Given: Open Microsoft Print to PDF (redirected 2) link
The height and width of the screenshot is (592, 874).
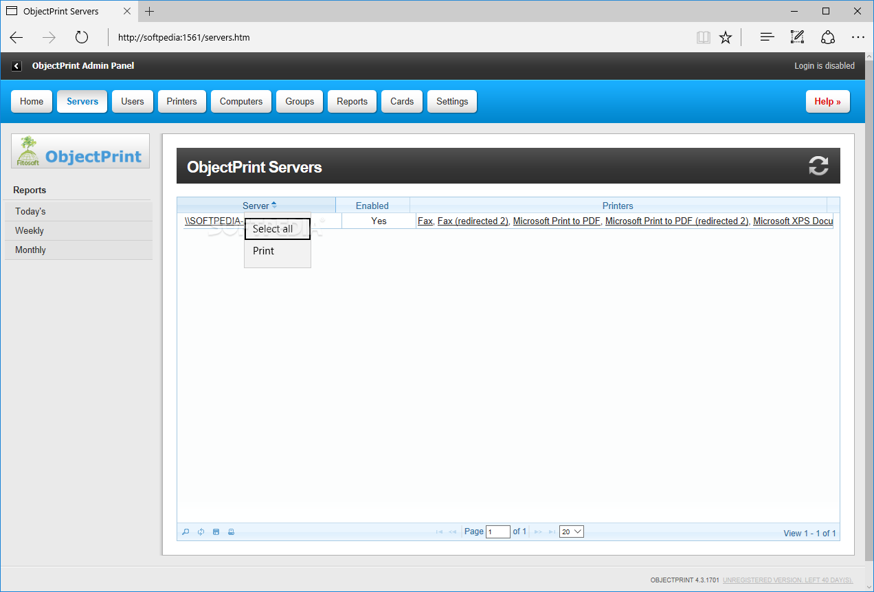Looking at the screenshot, I should point(676,221).
